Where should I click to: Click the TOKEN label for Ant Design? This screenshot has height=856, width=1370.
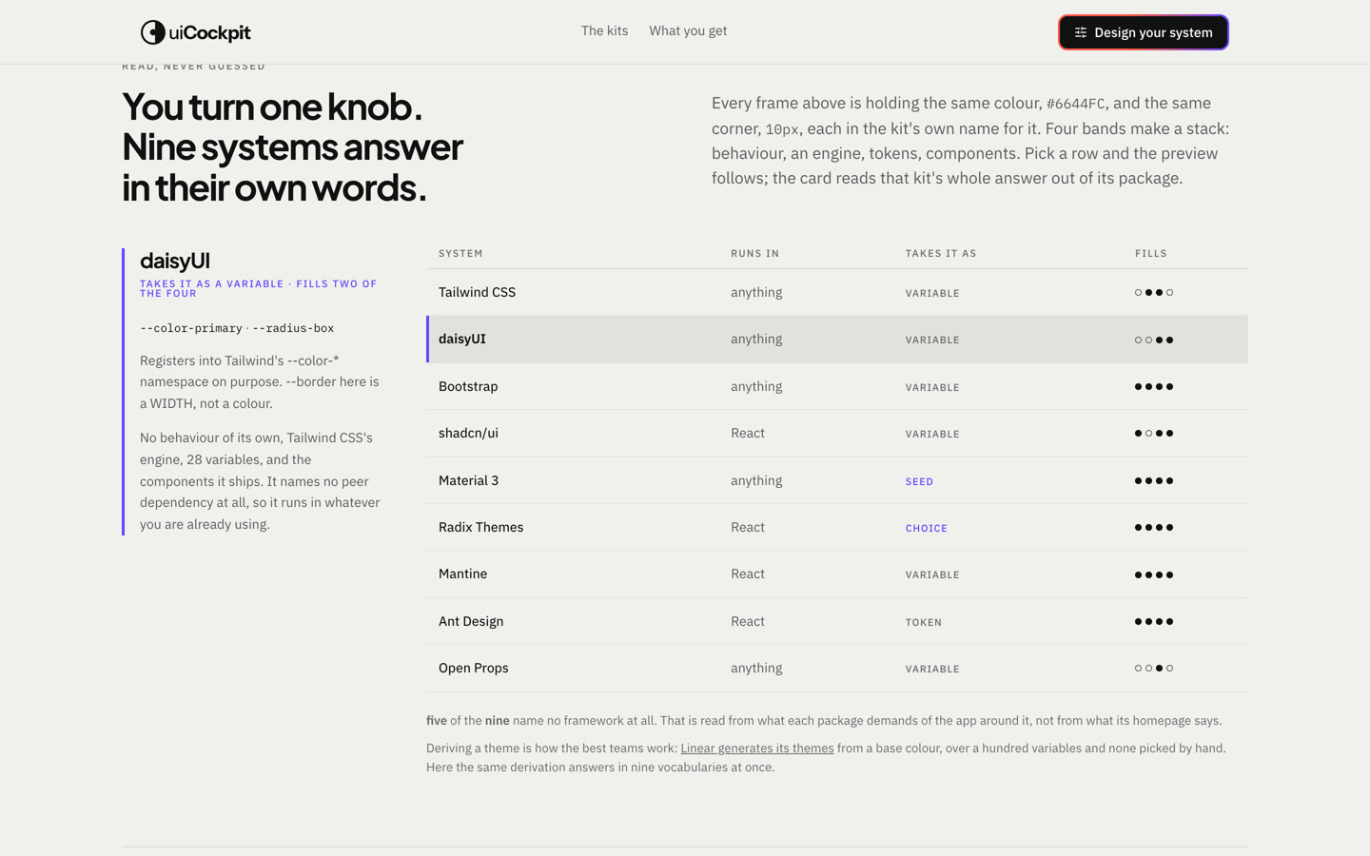[924, 622]
